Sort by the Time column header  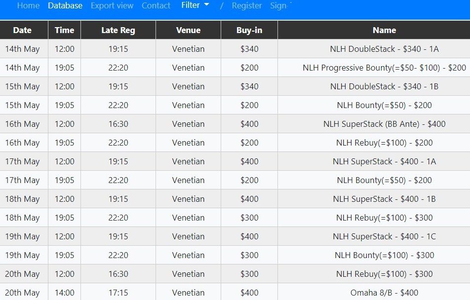point(65,30)
